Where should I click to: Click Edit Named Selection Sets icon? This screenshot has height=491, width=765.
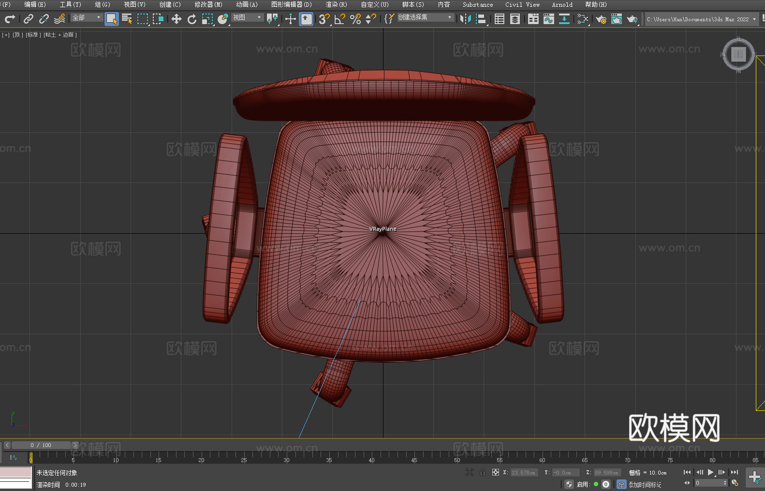(389, 19)
